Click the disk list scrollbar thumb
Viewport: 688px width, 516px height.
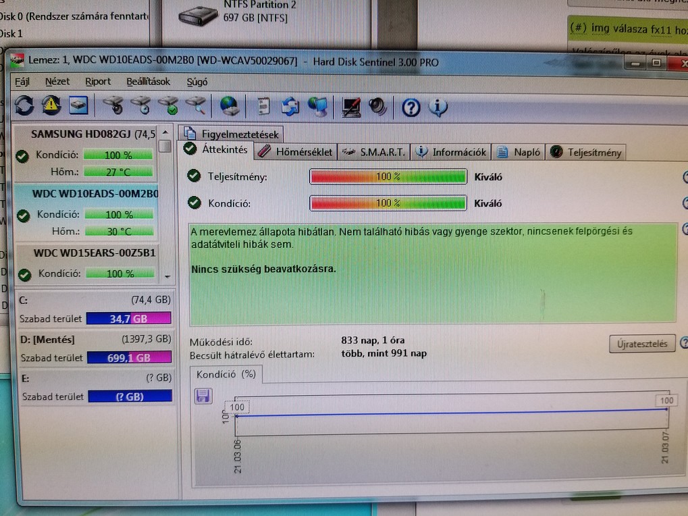(x=165, y=146)
